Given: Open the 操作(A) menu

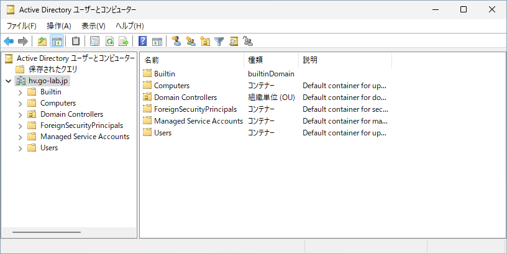Looking at the screenshot, I should [x=59, y=26].
